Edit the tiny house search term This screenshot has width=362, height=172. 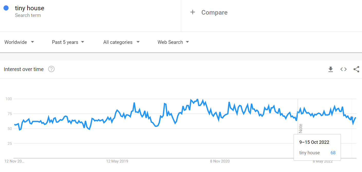pyautogui.click(x=30, y=8)
